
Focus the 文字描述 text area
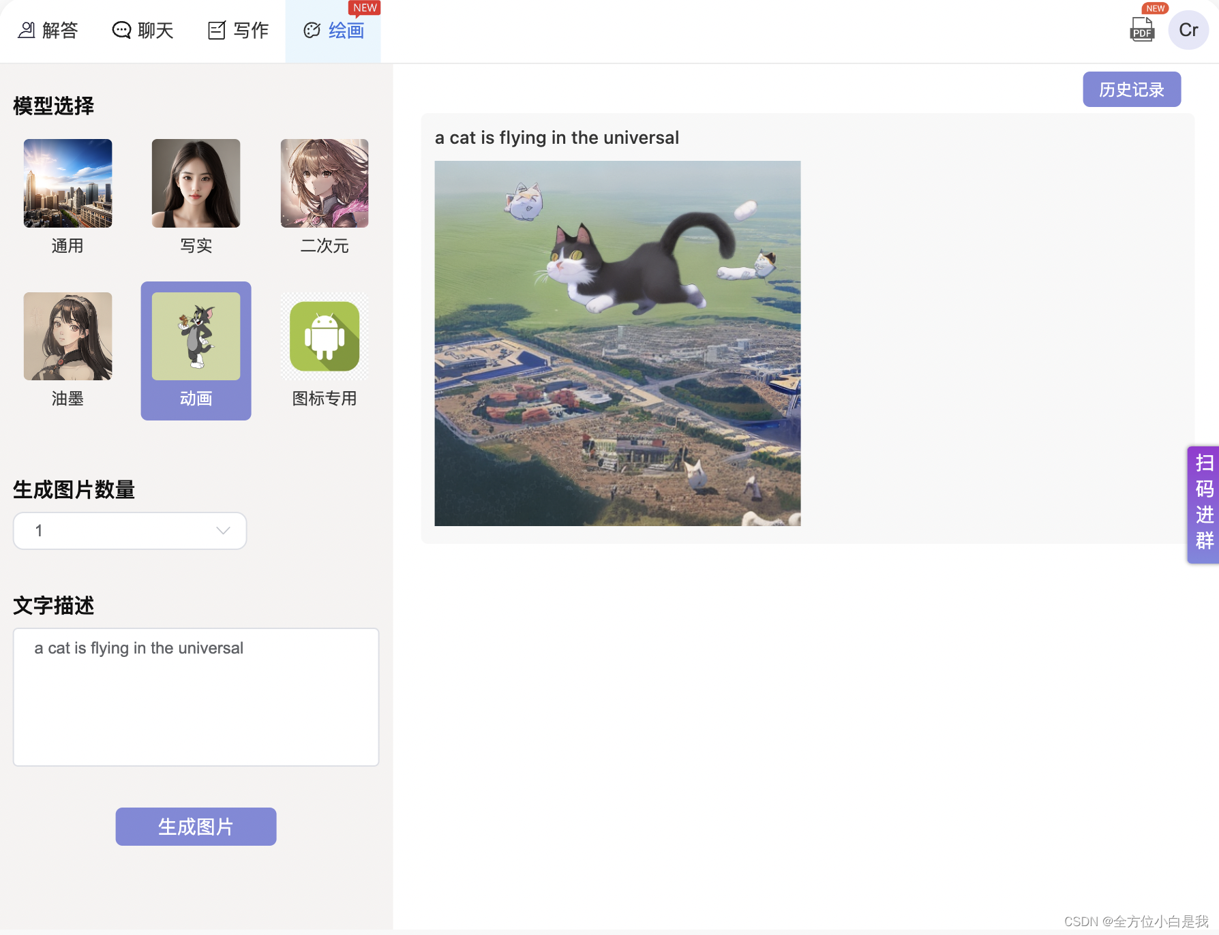[x=196, y=696]
